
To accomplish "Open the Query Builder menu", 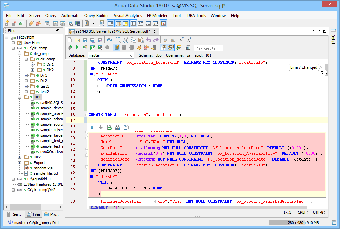I will click(x=97, y=16).
